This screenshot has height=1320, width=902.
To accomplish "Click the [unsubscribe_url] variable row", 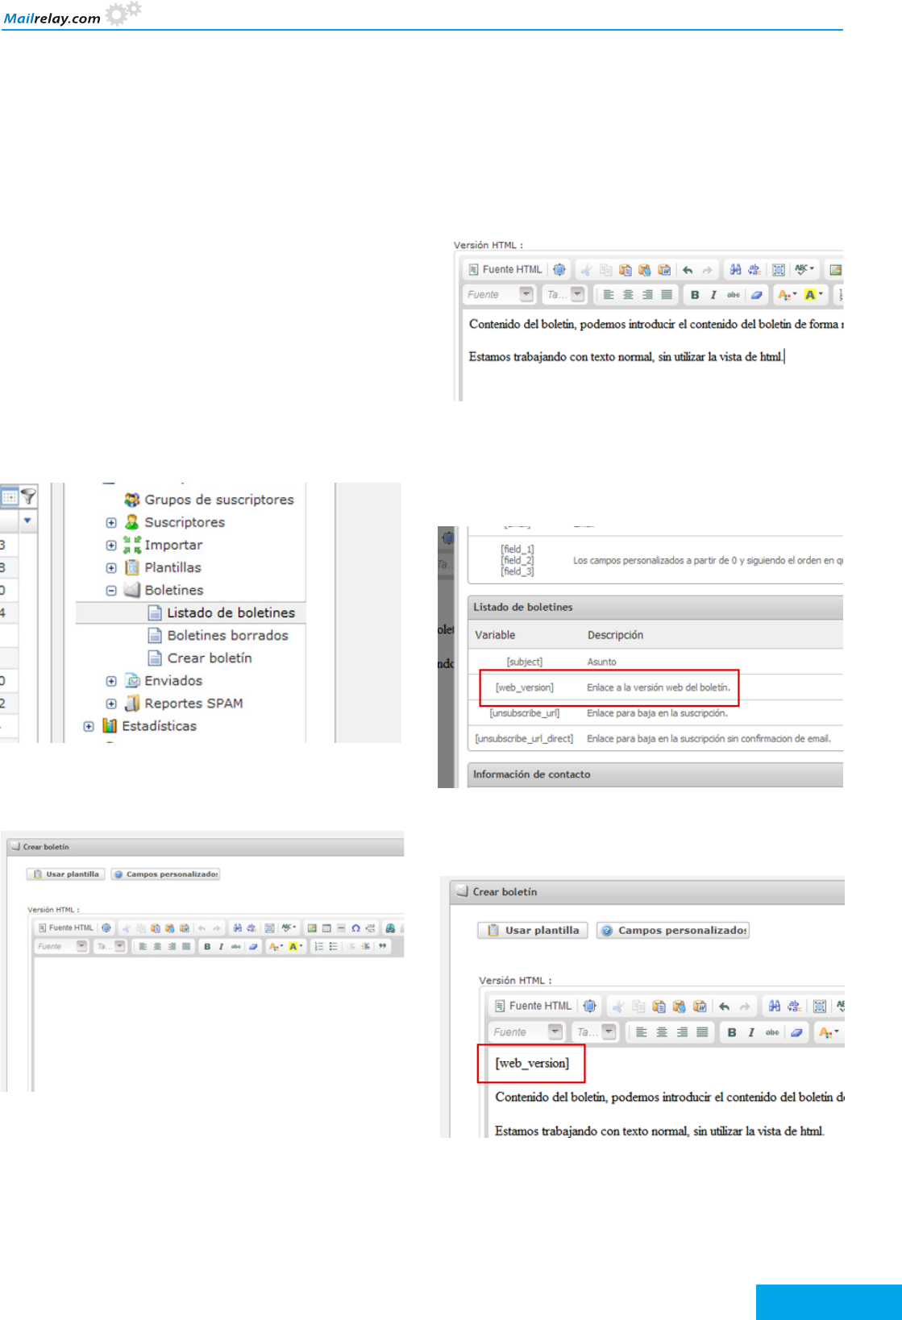I will click(x=656, y=713).
